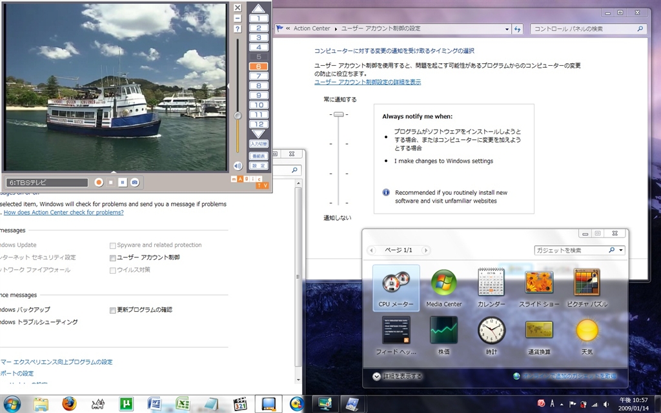The image size is (661, 413).
Task: Click the 入力切替 input switch button
Action: pyautogui.click(x=258, y=144)
